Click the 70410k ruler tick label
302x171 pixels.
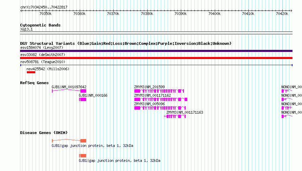point(248,14)
